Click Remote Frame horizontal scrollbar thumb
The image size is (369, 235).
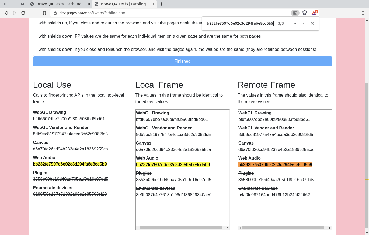point(283,228)
